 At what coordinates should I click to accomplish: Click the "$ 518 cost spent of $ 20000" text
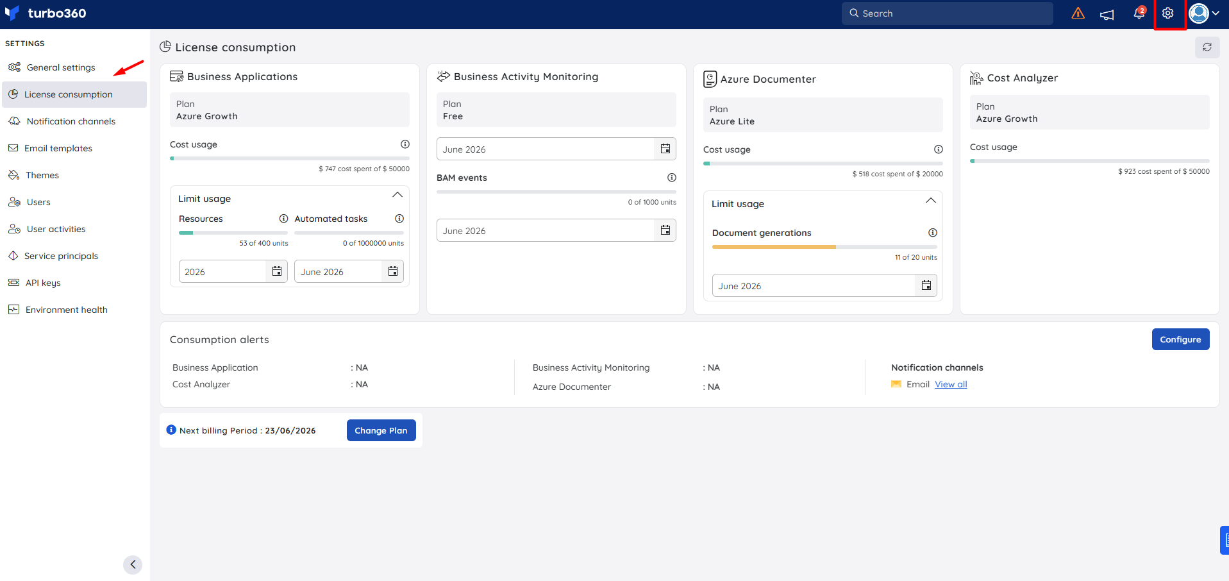pyautogui.click(x=898, y=174)
